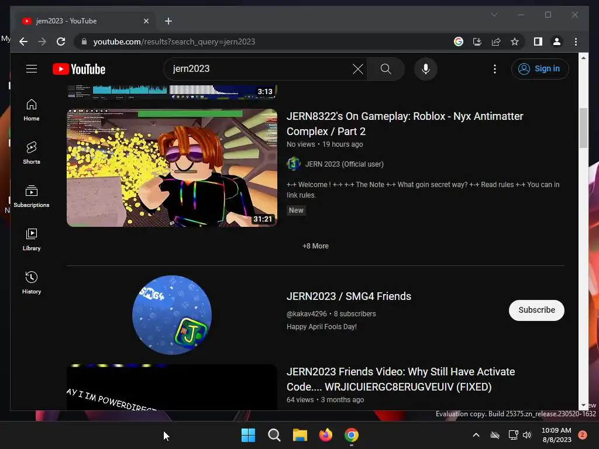The height and width of the screenshot is (449, 599).
Task: Open the clock showing 10:09 AM
Action: tap(557, 435)
